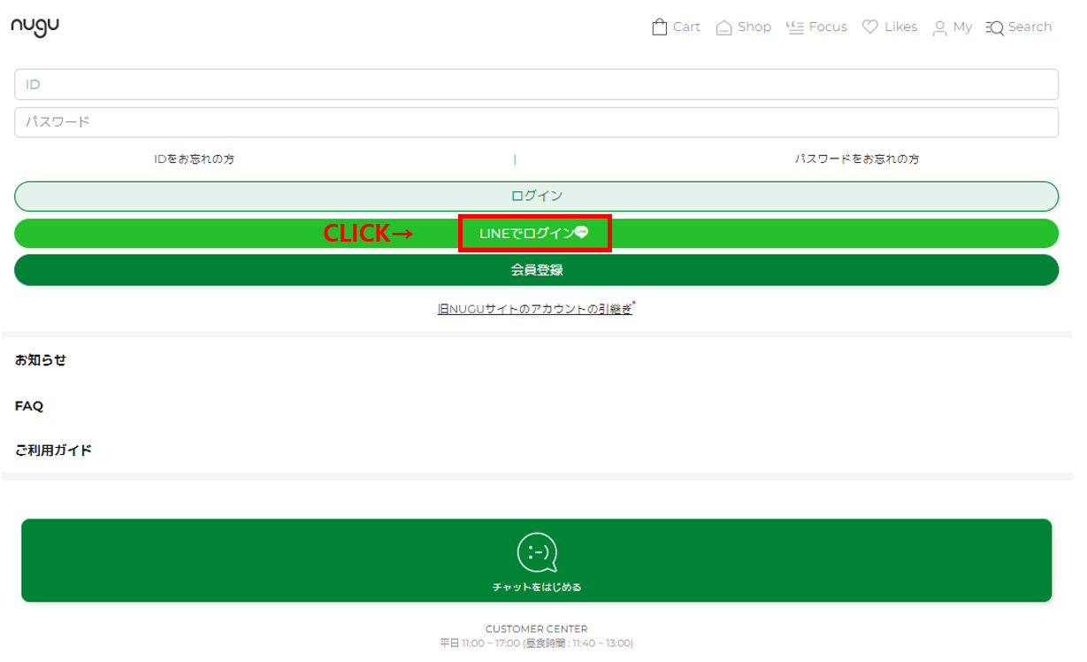The image size is (1087, 662).
Task: Start a chat via チャットをはじめる label
Action: click(x=537, y=587)
